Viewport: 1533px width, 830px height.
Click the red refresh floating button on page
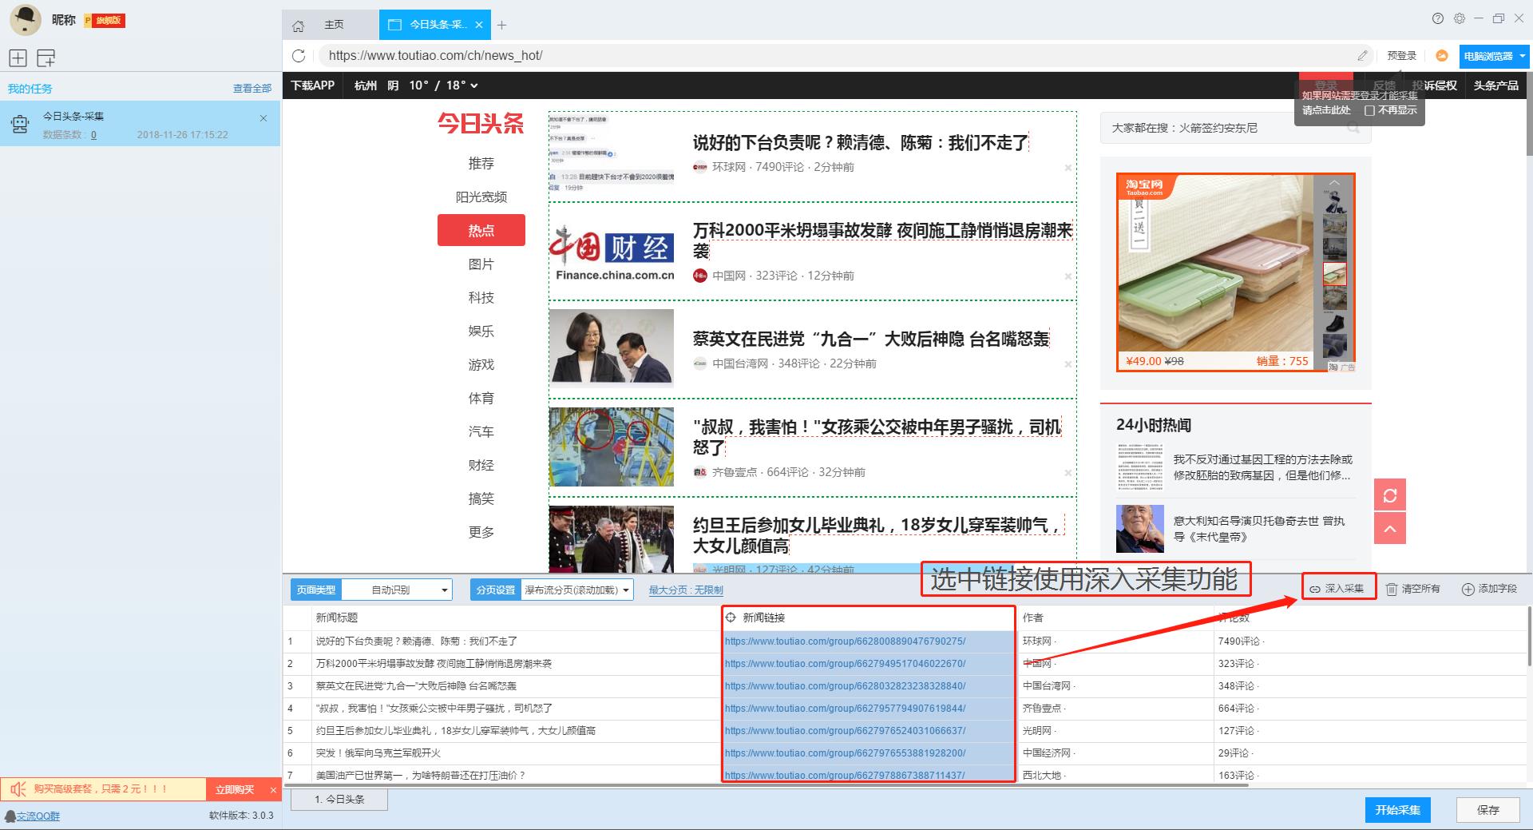(1390, 495)
